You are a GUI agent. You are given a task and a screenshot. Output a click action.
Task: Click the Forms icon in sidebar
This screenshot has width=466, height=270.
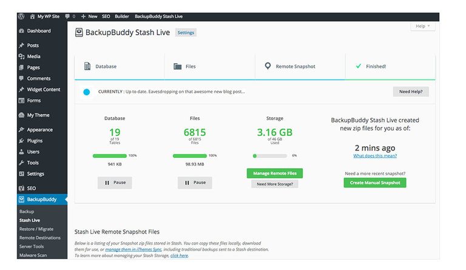21,100
